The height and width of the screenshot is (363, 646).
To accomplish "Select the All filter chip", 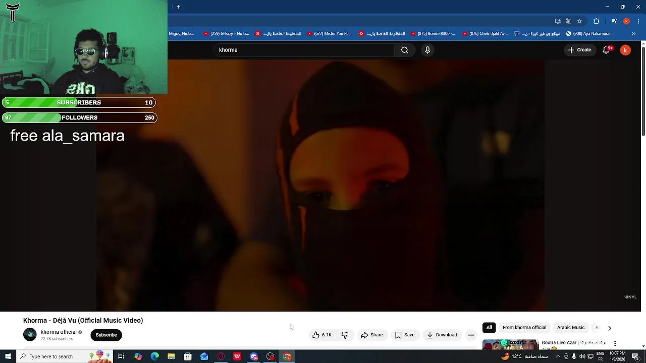I will tap(489, 328).
